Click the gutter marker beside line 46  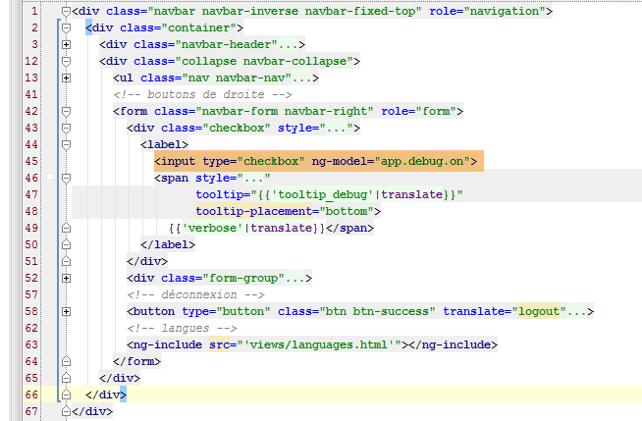(49, 178)
